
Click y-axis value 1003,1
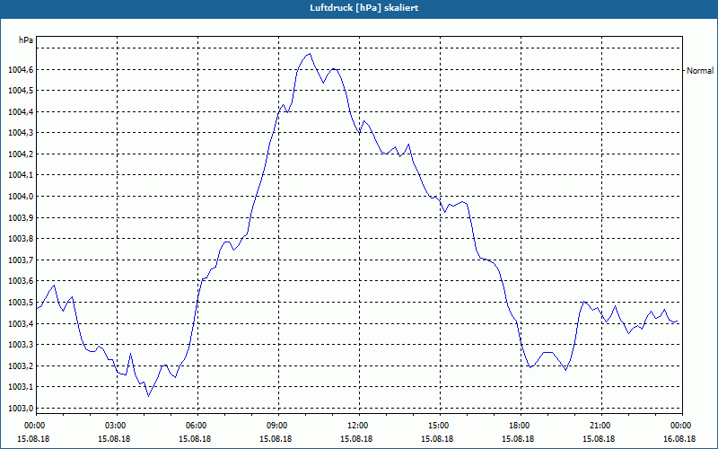pos(21,387)
